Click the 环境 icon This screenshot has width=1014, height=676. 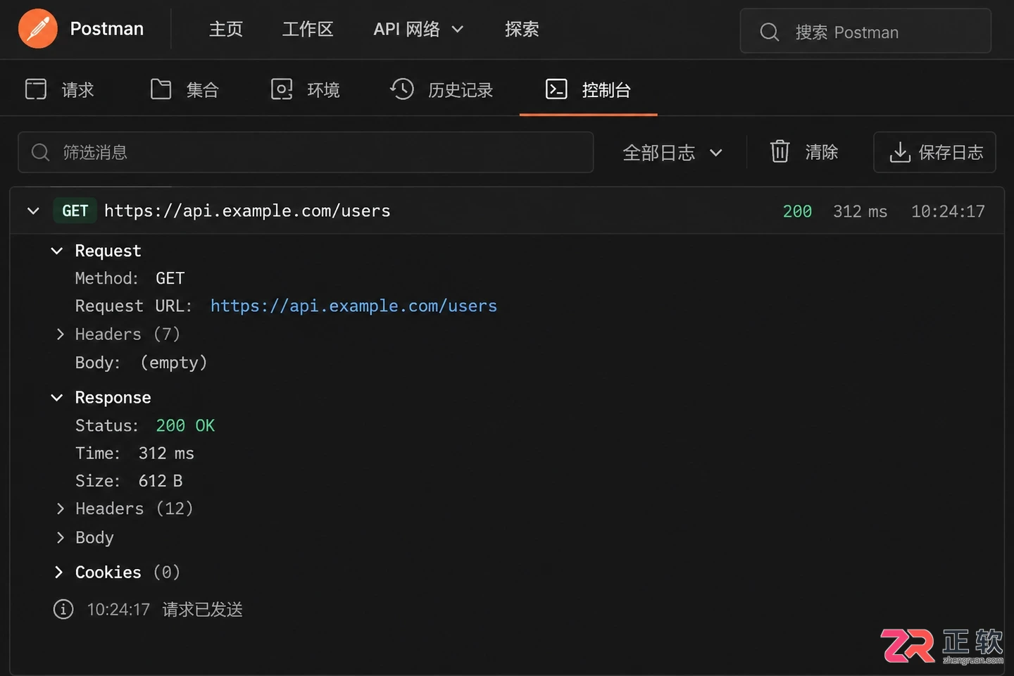tap(282, 89)
